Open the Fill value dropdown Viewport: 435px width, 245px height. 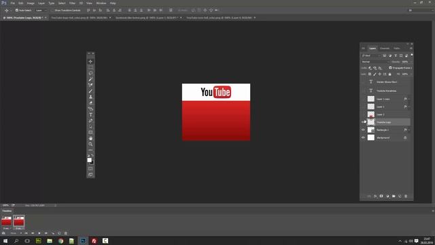(x=411, y=74)
